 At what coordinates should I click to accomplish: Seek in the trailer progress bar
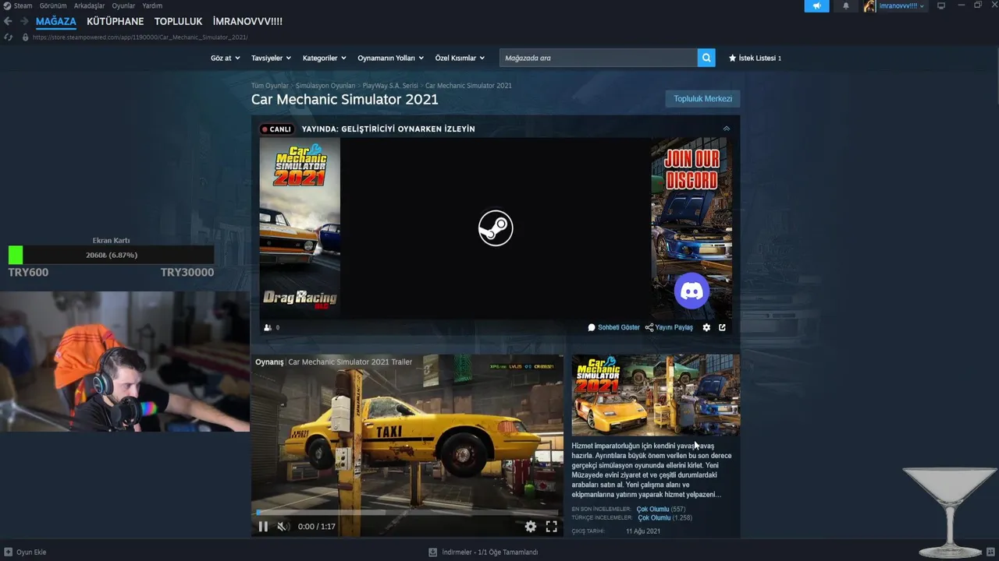(407, 512)
